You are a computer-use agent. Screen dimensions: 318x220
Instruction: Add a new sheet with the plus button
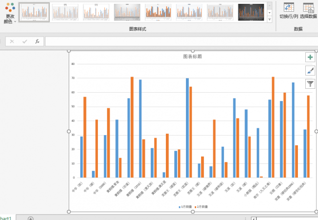(x=31, y=218)
